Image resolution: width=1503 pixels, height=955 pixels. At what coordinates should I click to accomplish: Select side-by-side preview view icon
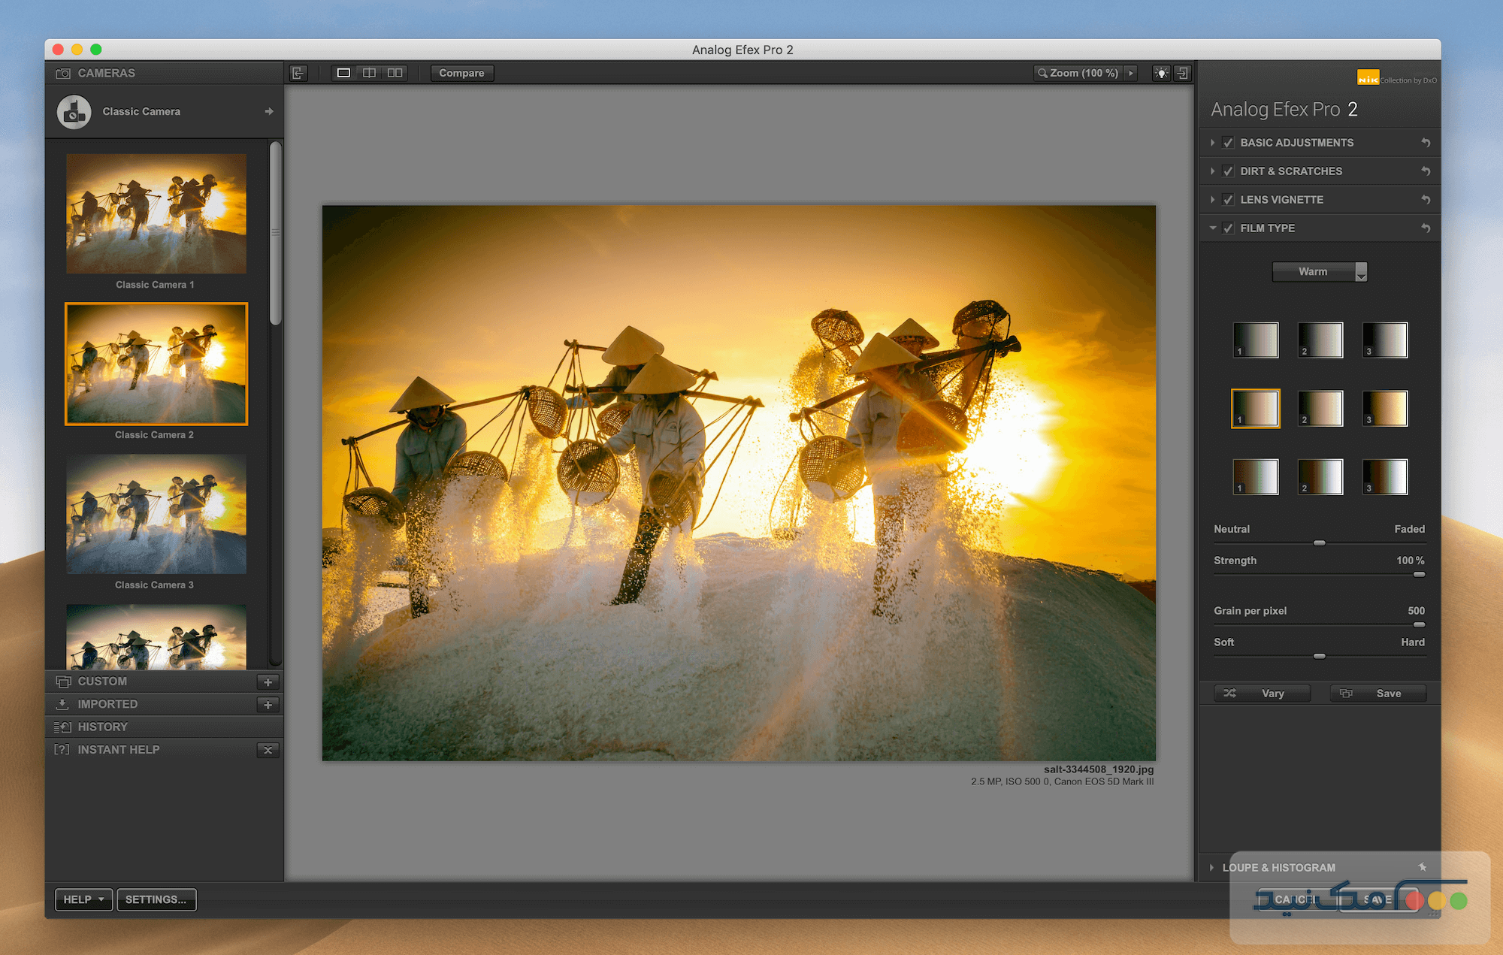click(395, 73)
